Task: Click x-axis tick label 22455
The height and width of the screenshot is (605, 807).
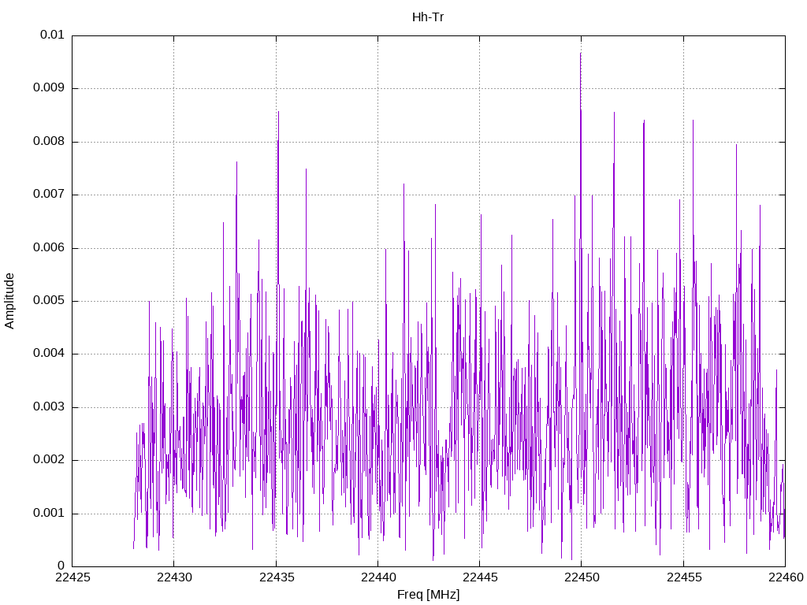Action: [x=684, y=577]
